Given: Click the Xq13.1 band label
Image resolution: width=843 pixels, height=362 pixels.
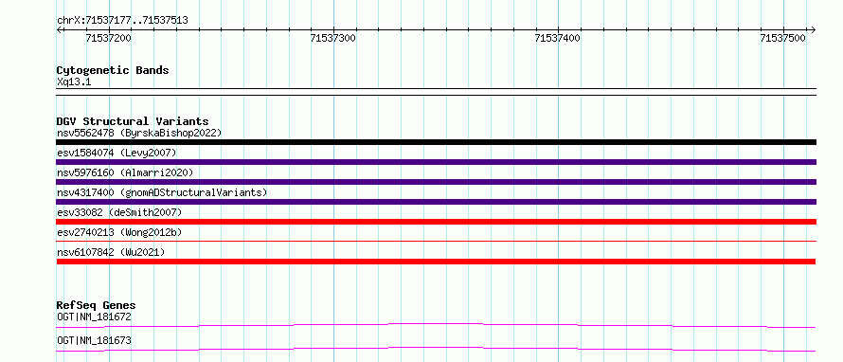Looking at the screenshot, I should [x=74, y=82].
